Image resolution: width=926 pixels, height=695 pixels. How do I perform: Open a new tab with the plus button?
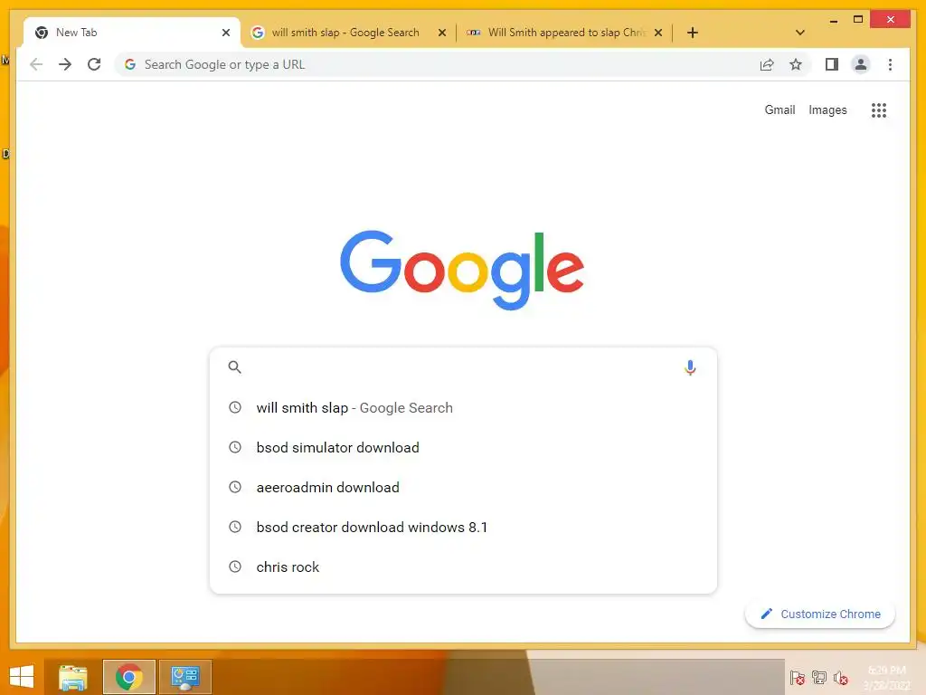(x=693, y=33)
